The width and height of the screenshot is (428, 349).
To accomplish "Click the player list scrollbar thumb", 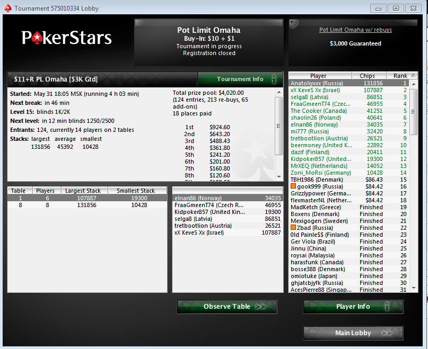I will (414, 112).
